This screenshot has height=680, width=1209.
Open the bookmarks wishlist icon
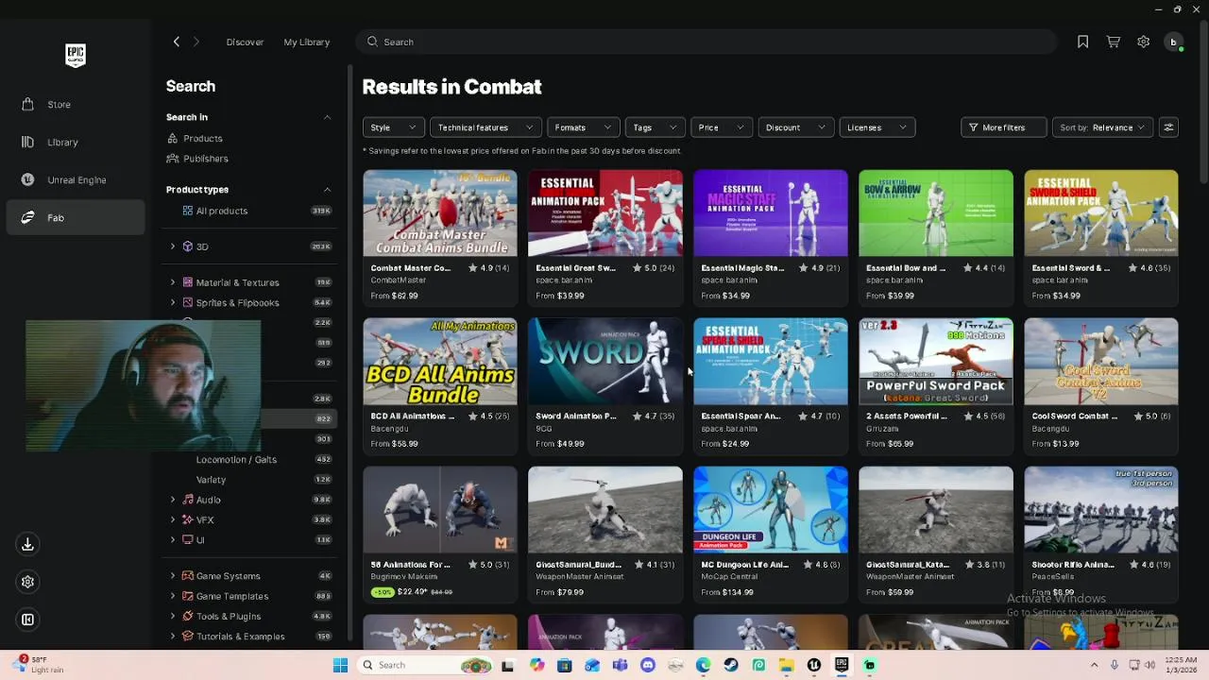tap(1083, 42)
